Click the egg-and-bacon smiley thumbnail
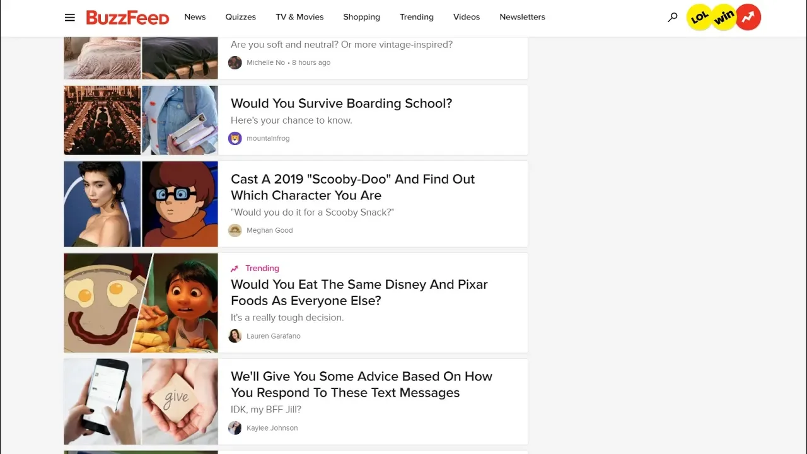The height and width of the screenshot is (454, 807). point(104,303)
